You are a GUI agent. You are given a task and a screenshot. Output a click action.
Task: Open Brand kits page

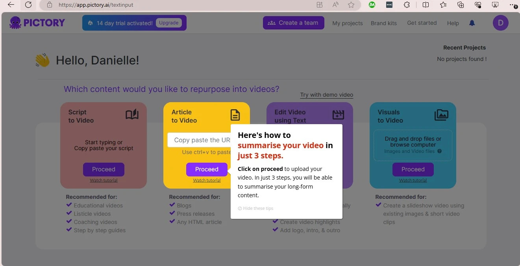384,23
